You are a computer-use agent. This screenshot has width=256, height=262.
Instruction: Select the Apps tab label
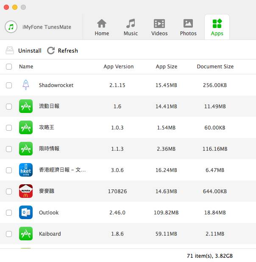pos(217,34)
